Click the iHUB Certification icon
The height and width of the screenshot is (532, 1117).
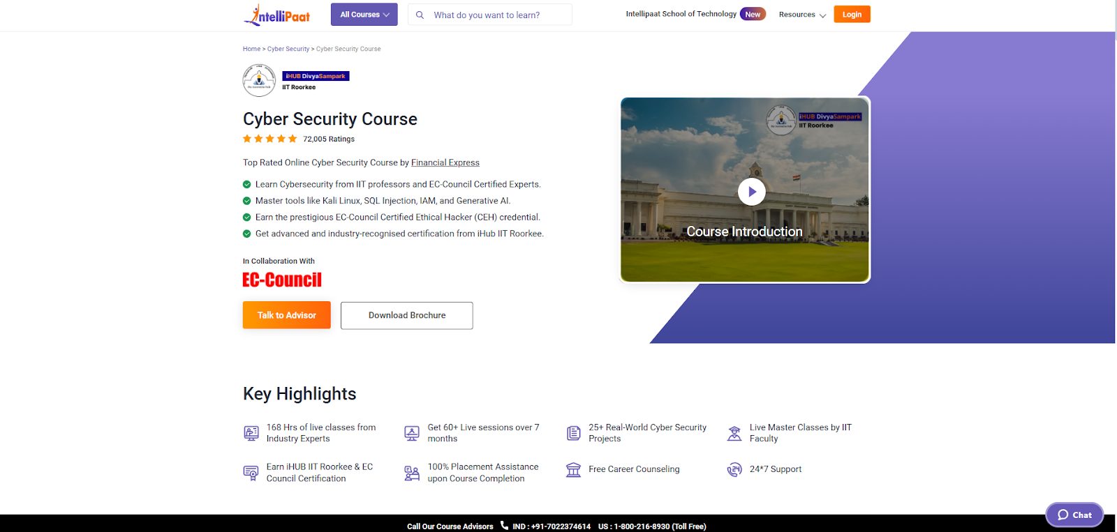coord(251,473)
